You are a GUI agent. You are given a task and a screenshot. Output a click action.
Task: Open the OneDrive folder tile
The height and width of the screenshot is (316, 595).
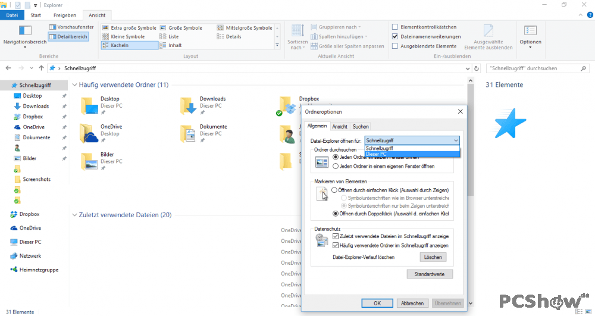click(x=102, y=133)
